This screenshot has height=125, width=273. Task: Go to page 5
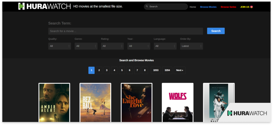point(122,70)
